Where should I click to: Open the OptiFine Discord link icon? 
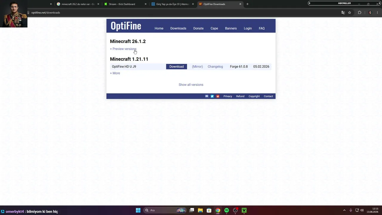tap(207, 96)
